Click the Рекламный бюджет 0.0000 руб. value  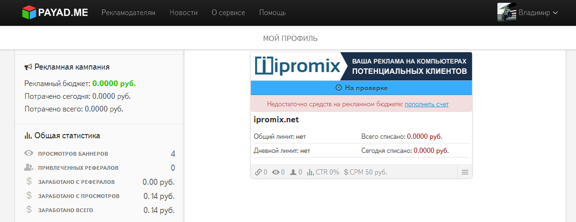[x=114, y=84]
